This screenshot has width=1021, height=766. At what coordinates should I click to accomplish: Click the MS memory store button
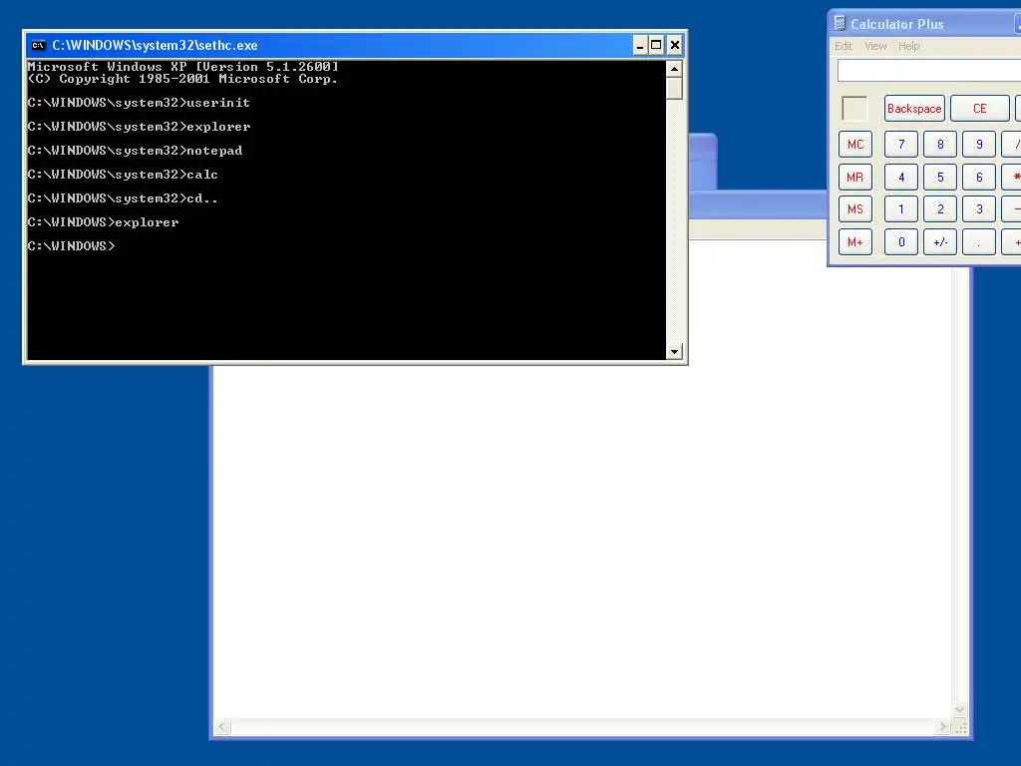pos(855,209)
